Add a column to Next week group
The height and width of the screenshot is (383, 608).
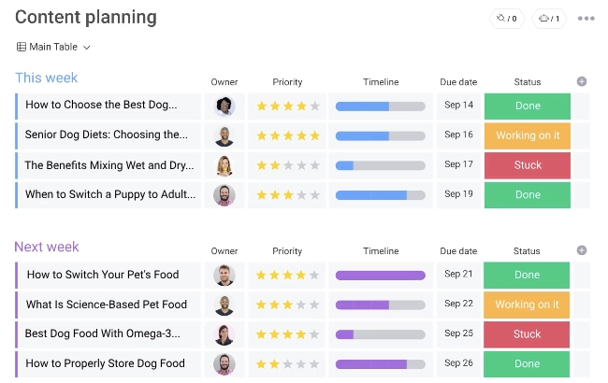tap(581, 250)
